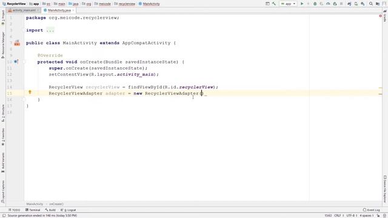Click the override gutter icon on line 10

pyautogui.click(x=16, y=62)
